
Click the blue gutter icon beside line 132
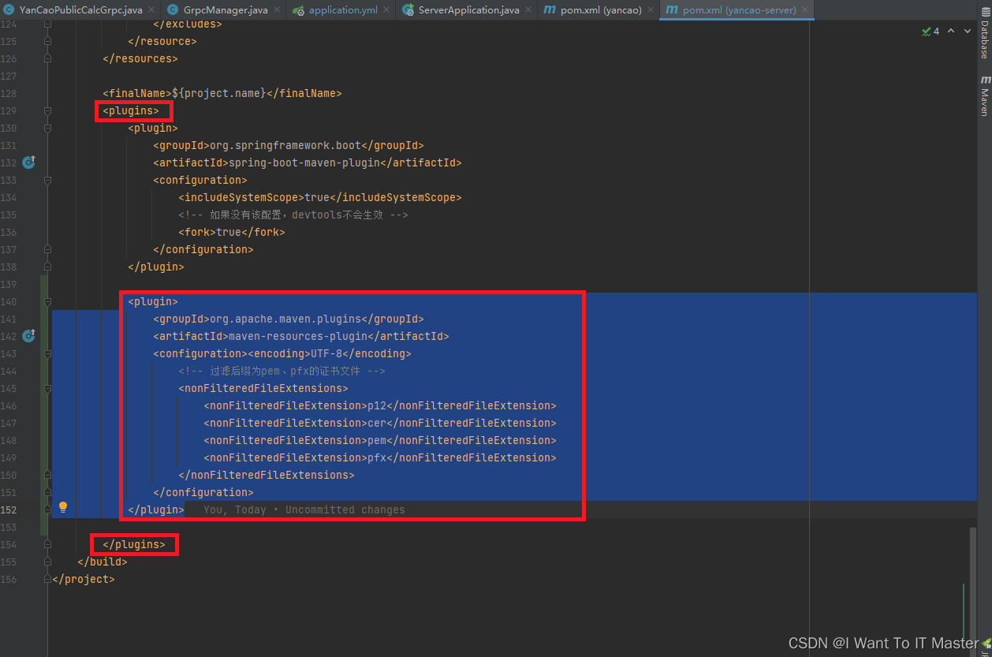click(28, 162)
